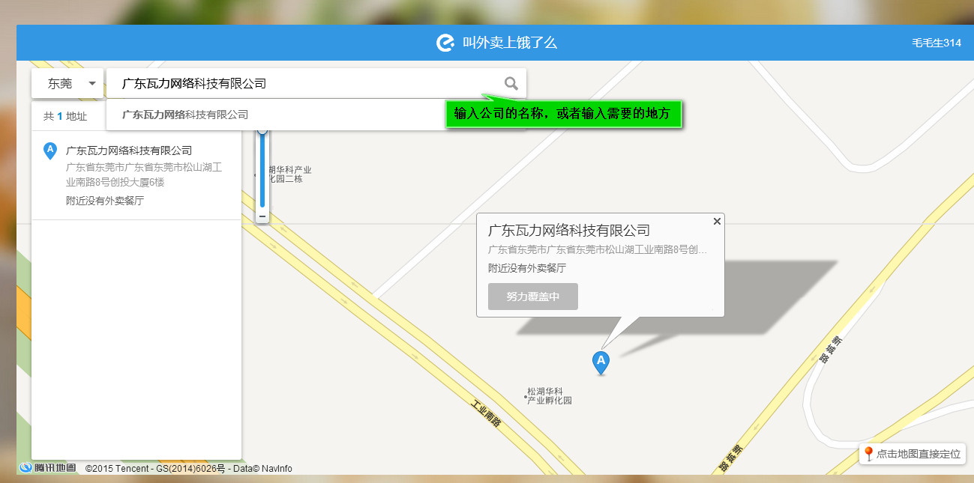974x483 pixels.
Task: Click the zoom-out minus button on the map
Action: (x=262, y=216)
